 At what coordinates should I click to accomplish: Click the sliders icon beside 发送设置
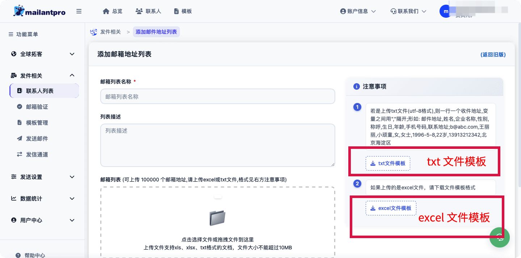click(x=14, y=177)
